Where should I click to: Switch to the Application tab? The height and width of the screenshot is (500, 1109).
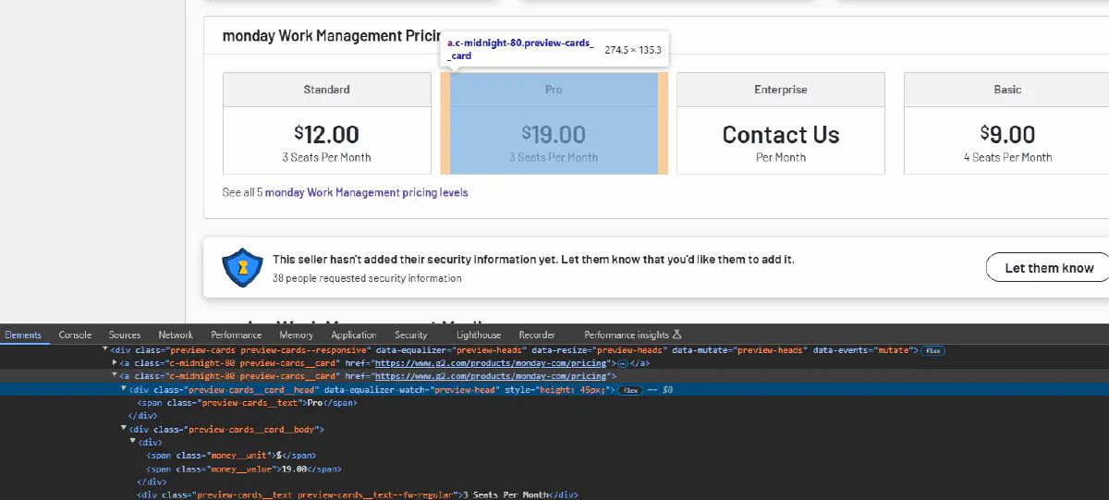point(353,335)
